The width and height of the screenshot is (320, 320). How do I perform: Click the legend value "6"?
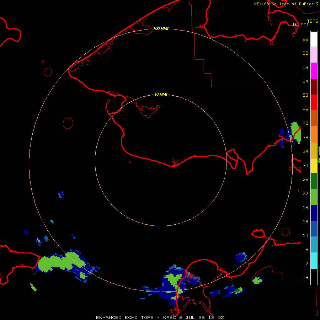[306, 250]
